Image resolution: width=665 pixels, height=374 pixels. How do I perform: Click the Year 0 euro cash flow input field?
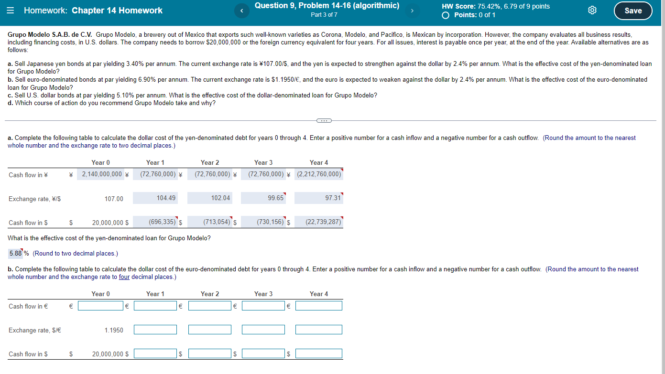coord(100,305)
